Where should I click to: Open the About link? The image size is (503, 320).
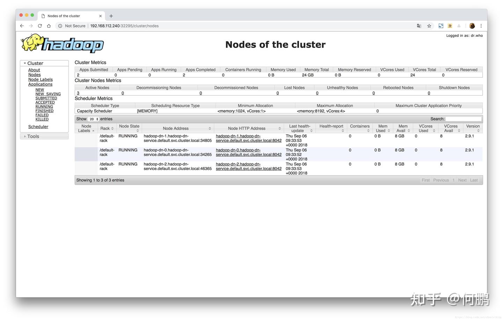coord(34,70)
